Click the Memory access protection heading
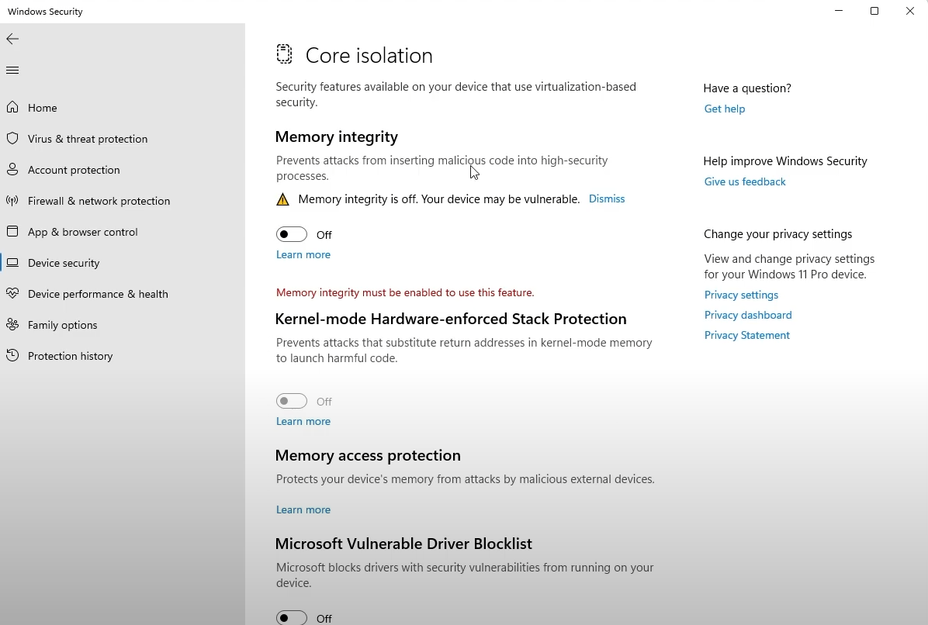Screen dimensions: 928x625 coord(368,455)
